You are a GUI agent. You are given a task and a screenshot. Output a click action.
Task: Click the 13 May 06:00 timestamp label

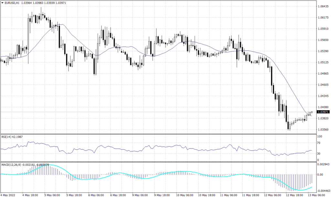[317, 195]
